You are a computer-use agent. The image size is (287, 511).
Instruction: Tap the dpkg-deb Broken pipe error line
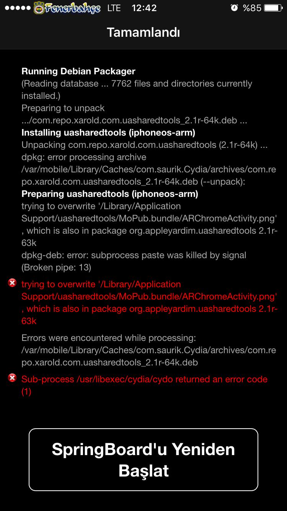(x=134, y=261)
